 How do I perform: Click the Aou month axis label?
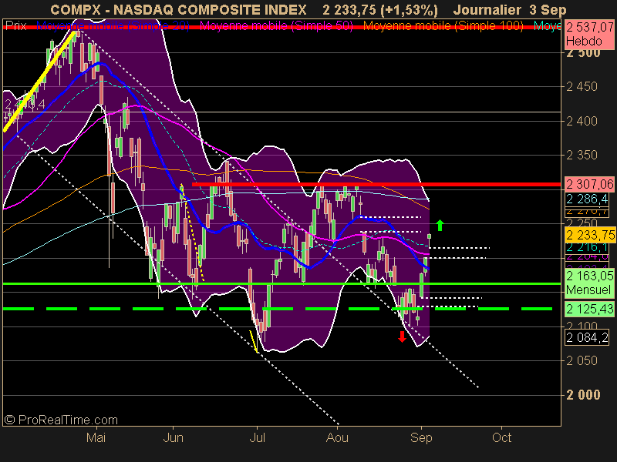point(337,437)
